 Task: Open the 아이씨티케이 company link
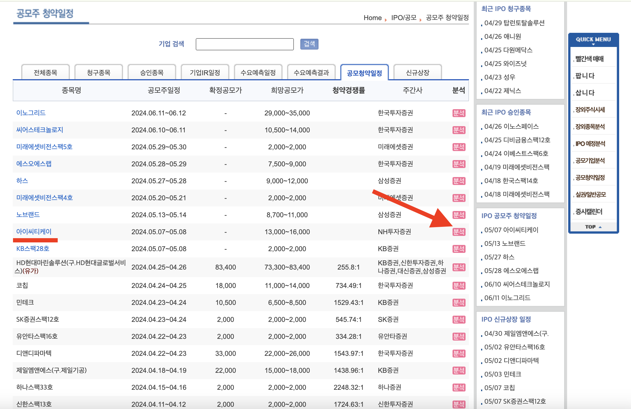click(34, 232)
